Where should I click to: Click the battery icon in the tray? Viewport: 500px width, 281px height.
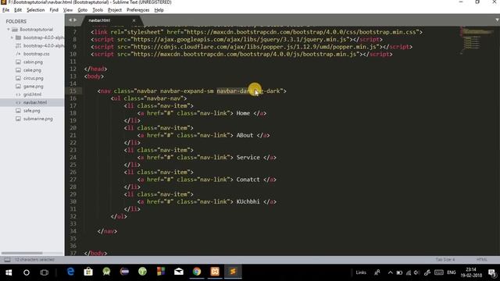point(399,272)
